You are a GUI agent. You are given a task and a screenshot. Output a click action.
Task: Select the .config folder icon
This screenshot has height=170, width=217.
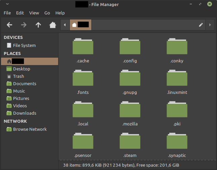click(130, 46)
